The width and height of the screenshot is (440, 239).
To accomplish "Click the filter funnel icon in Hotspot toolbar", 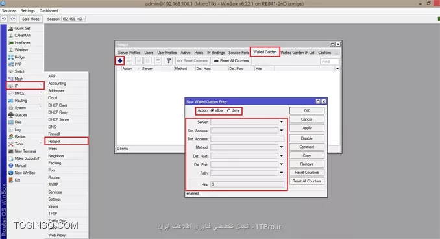I will click(x=168, y=60).
